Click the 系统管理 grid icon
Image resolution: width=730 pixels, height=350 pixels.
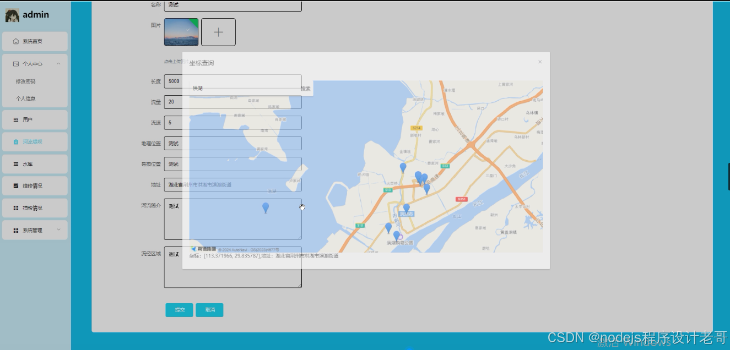[x=16, y=230]
